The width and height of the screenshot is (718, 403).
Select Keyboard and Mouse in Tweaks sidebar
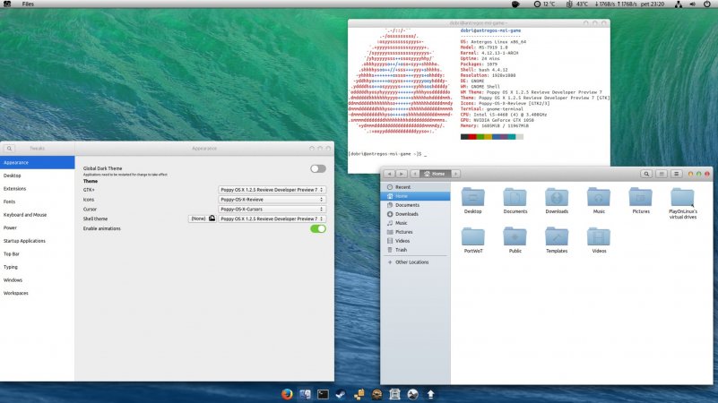(37, 215)
